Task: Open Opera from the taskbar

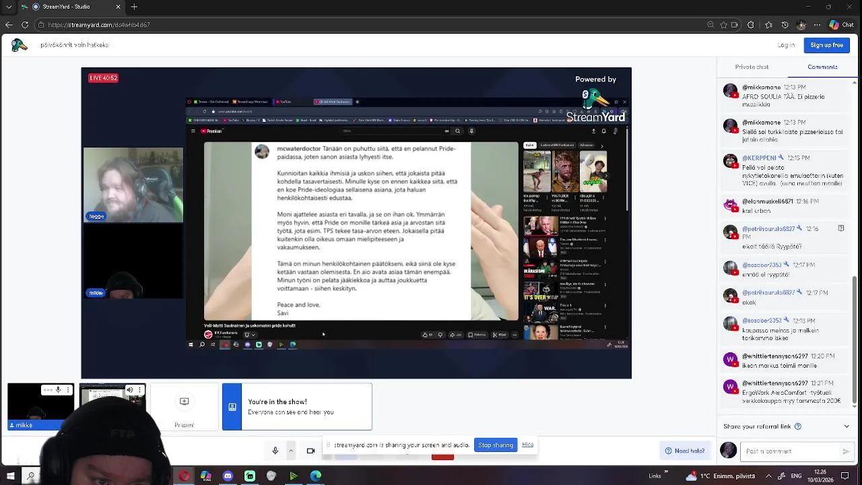Action: coord(184,476)
